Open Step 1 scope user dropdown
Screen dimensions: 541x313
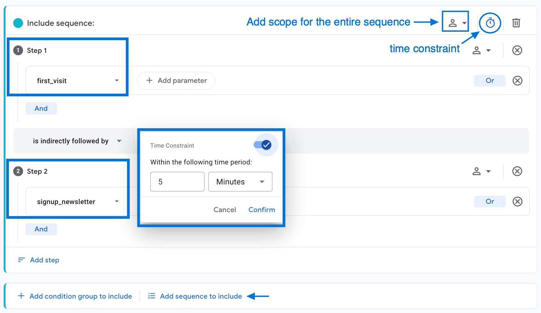pos(481,50)
